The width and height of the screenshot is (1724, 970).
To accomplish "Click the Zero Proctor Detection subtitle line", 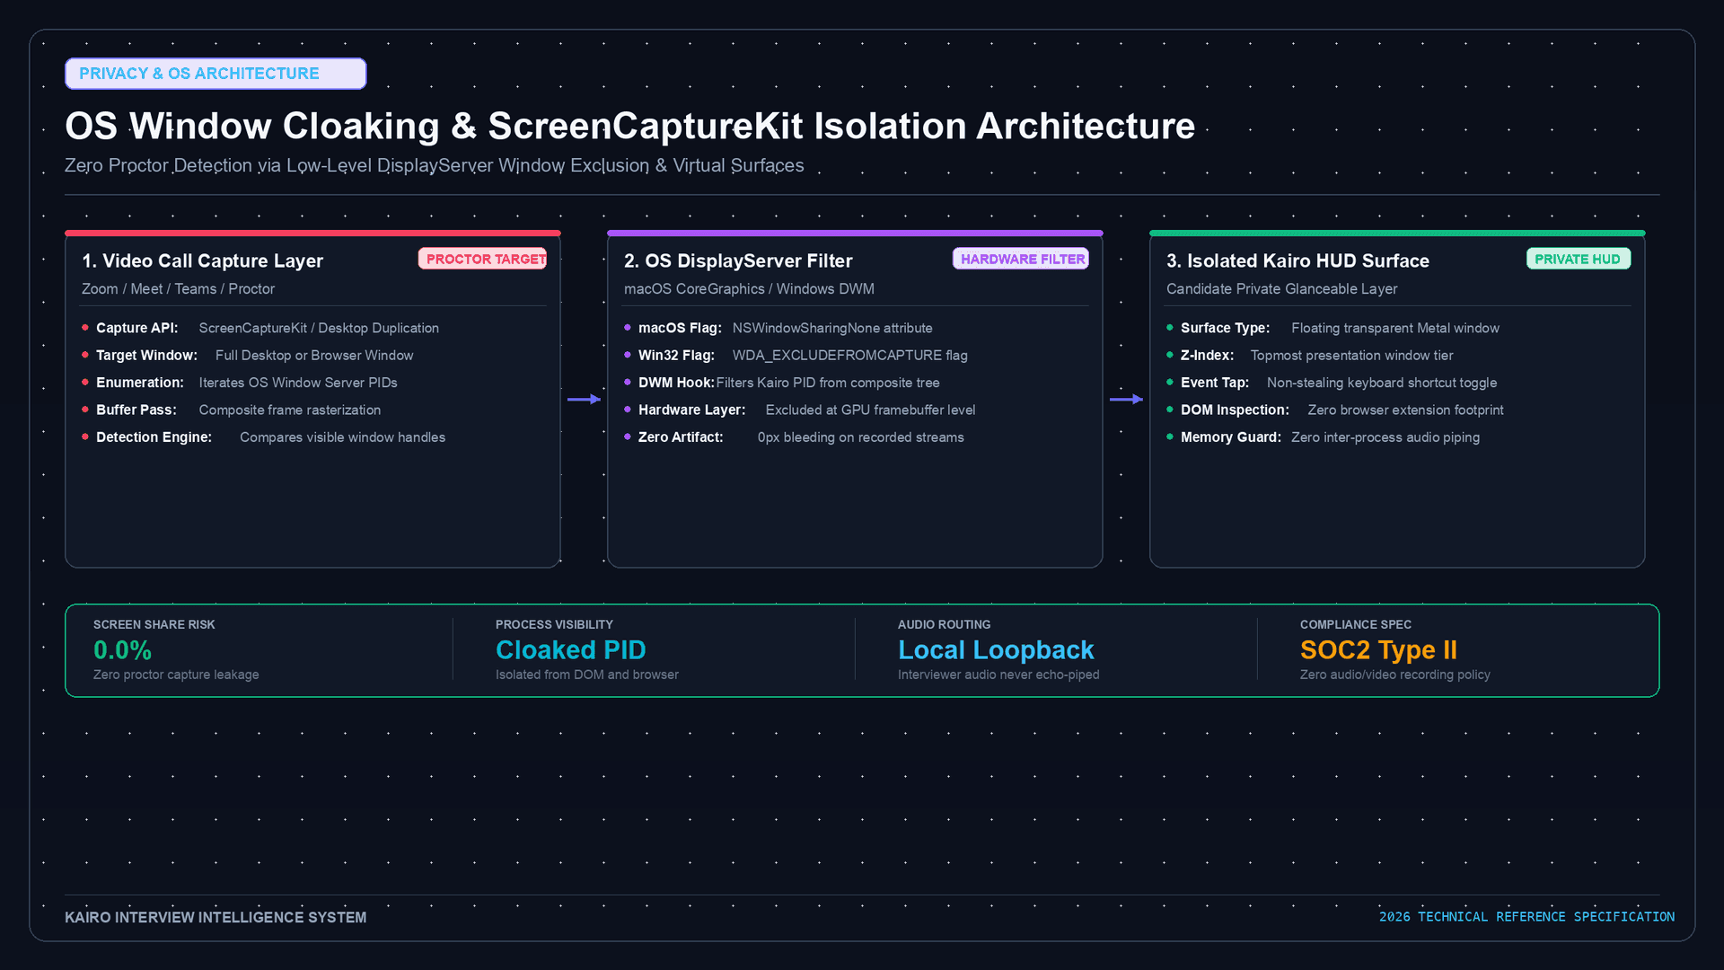I will point(435,165).
